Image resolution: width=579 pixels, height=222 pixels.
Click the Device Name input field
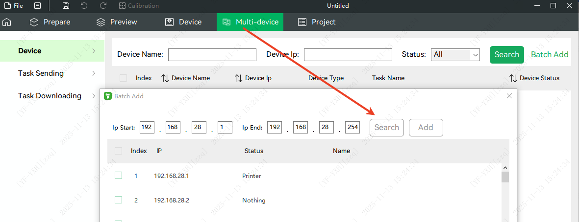[x=212, y=55]
